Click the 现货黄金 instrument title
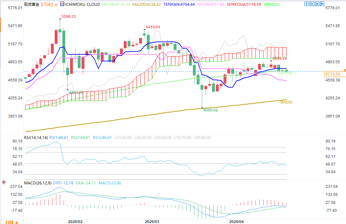Image resolution: width=346 pixels, height=224 pixels. tap(32, 4)
